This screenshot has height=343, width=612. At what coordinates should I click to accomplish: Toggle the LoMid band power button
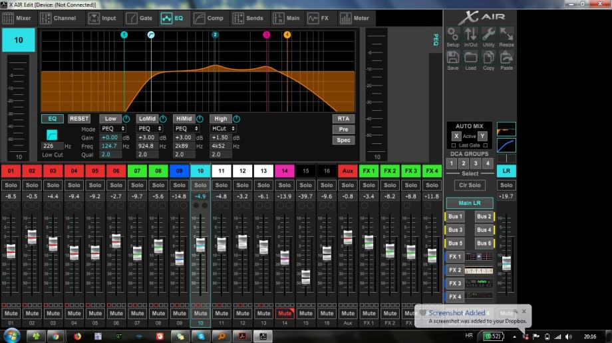click(163, 119)
